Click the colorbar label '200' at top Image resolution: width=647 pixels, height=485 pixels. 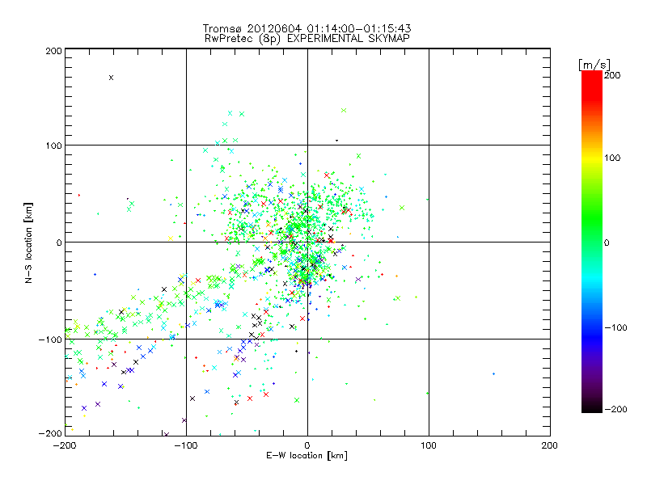point(612,75)
